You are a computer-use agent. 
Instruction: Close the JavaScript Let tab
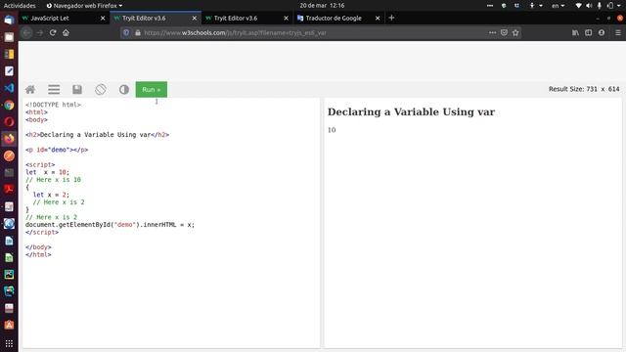pyautogui.click(x=103, y=18)
